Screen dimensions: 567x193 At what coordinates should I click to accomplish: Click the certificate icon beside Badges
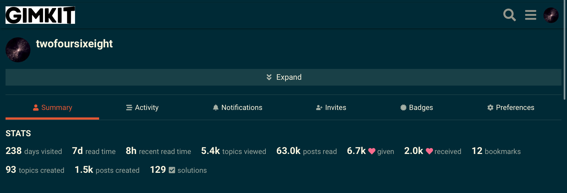coord(403,107)
